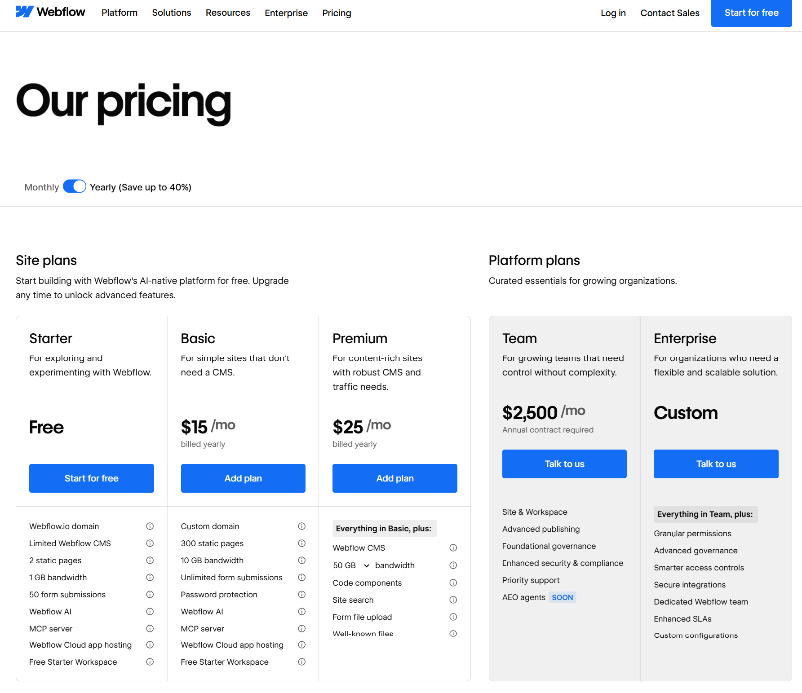This screenshot has height=693, width=802.
Task: Click info icon for Form file upload
Action: pos(453,617)
